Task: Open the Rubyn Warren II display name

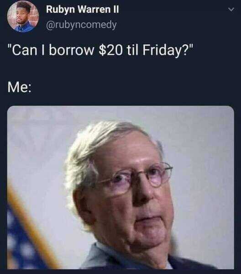Action: (83, 10)
